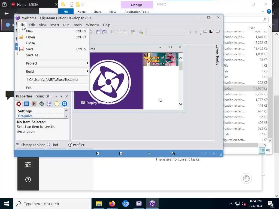Click Explorer horizontal scrollbar right arrow

click(265, 145)
